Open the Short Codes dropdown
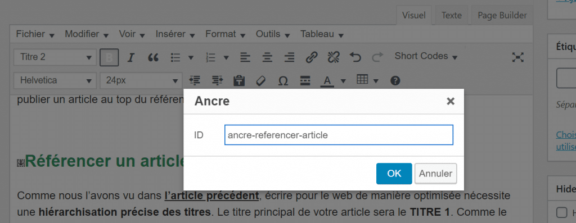Screen dimensions: 576x223 pos(426,56)
